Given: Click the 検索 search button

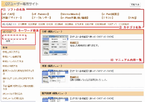Looking at the screenshot, I should tap(8, 41).
